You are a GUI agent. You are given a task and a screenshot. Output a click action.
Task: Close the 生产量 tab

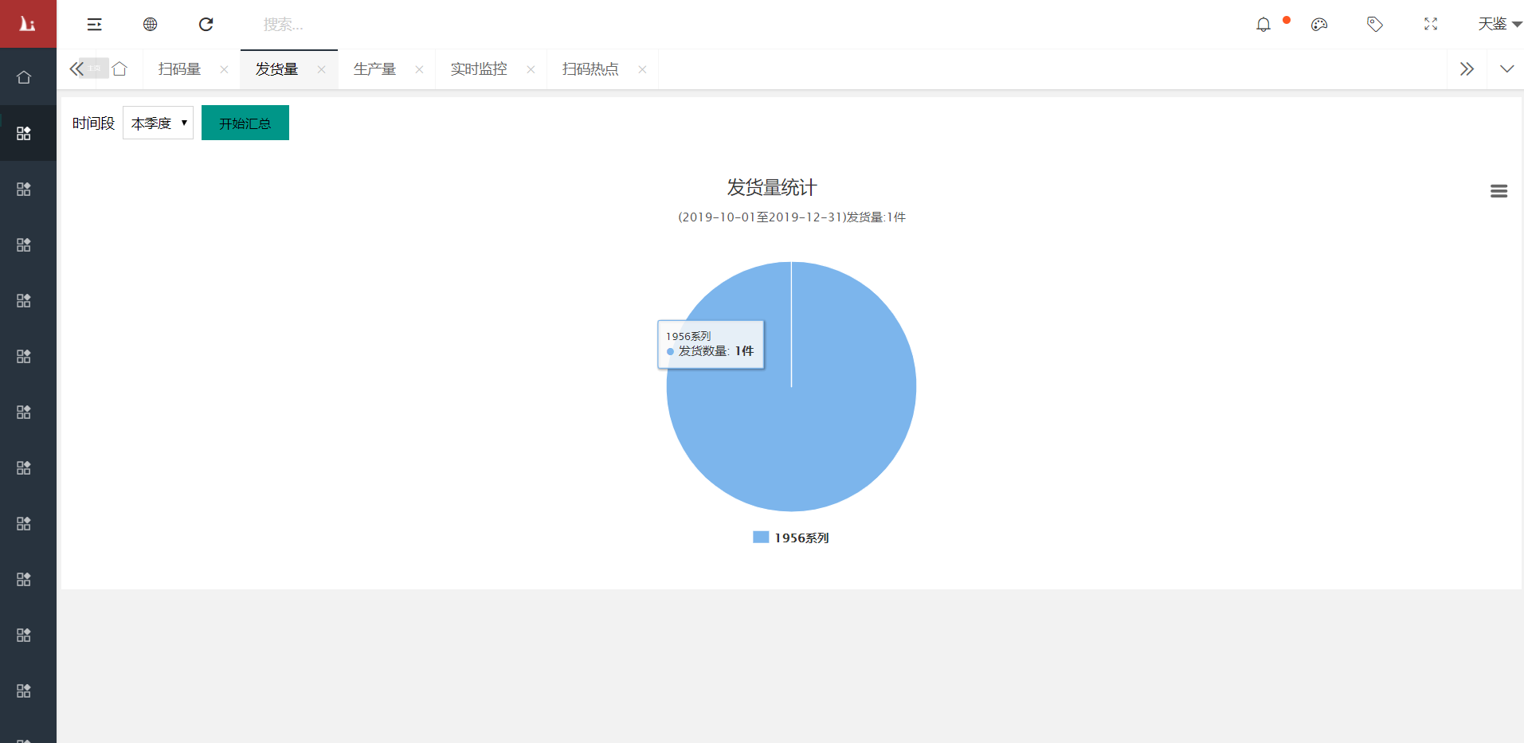419,70
